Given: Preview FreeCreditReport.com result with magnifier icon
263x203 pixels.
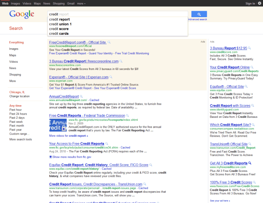Looking at the screenshot, I should 109,42.
